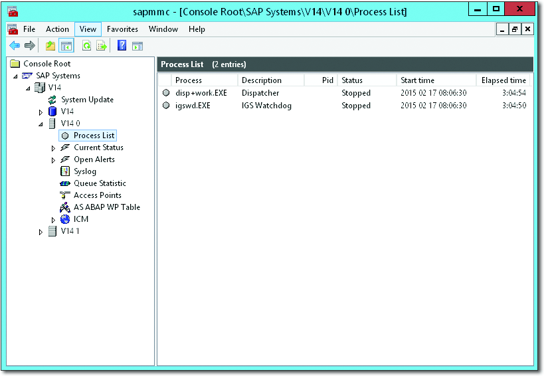Click the Up one level folder icon
The width and height of the screenshot is (544, 376).
(x=50, y=45)
